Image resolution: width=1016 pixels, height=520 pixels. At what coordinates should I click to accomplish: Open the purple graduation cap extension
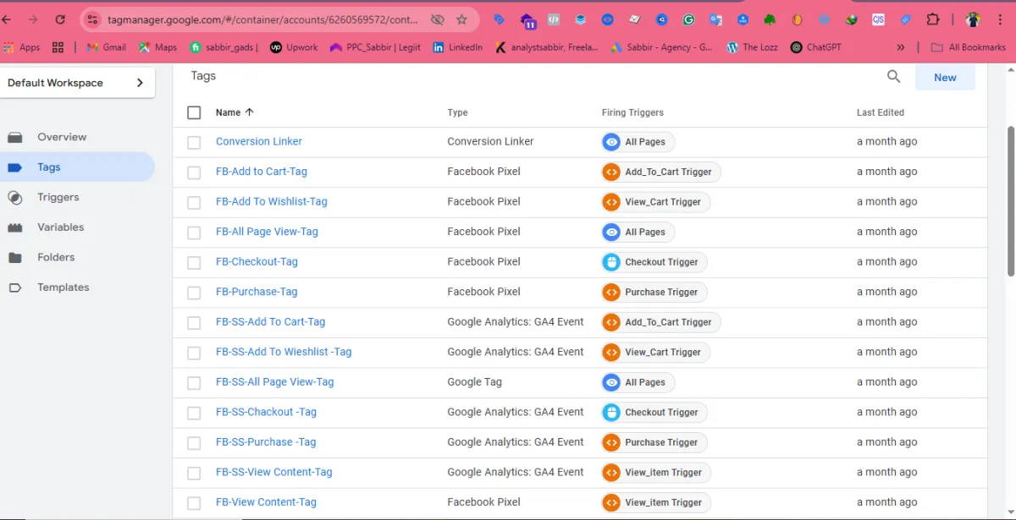[527, 21]
